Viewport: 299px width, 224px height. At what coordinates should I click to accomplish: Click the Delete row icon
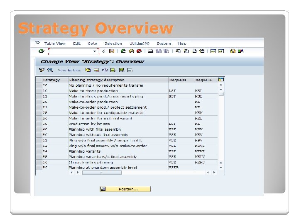click(x=96, y=70)
